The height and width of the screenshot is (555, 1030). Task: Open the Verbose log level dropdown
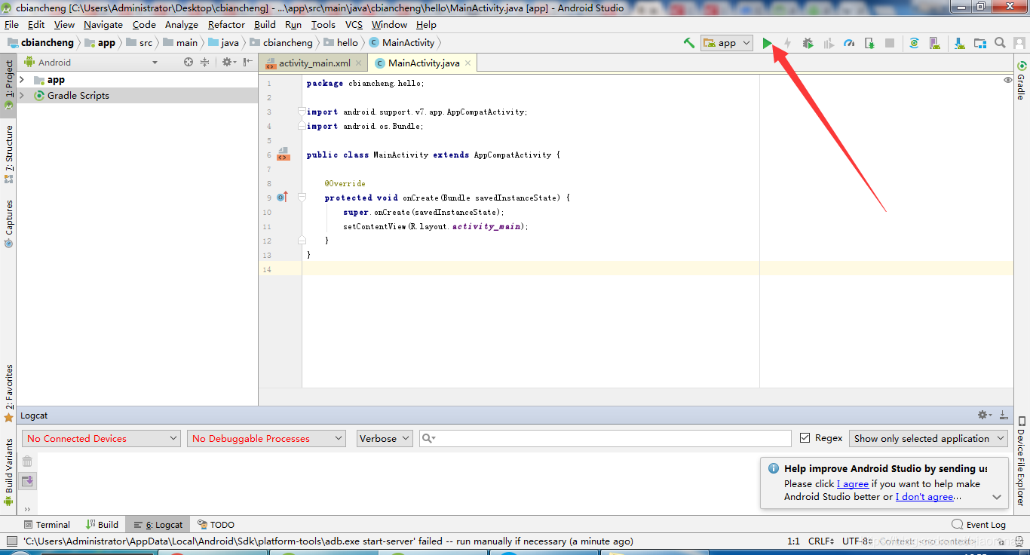click(x=385, y=438)
